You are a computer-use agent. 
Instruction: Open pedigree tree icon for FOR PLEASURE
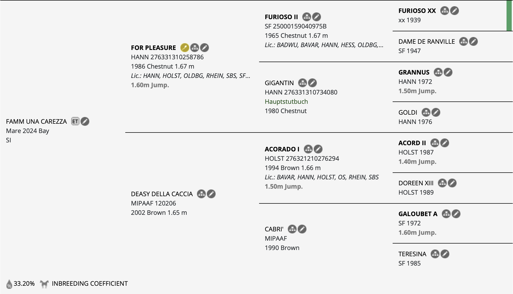tap(195, 48)
